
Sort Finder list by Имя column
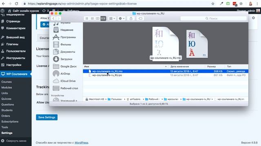click(126, 67)
